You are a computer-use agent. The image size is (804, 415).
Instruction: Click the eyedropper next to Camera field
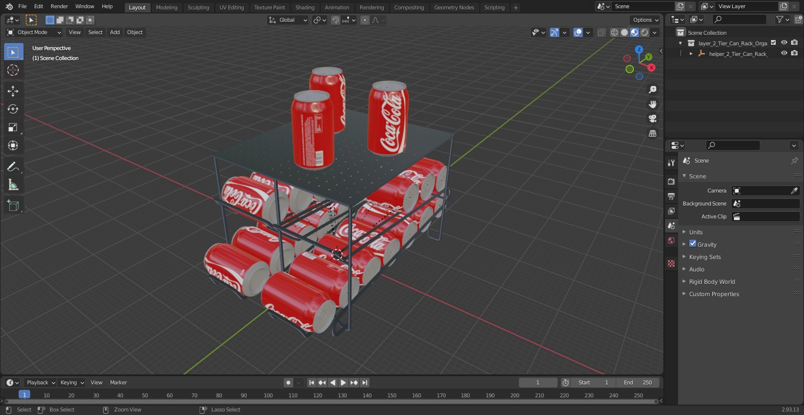pyautogui.click(x=794, y=191)
